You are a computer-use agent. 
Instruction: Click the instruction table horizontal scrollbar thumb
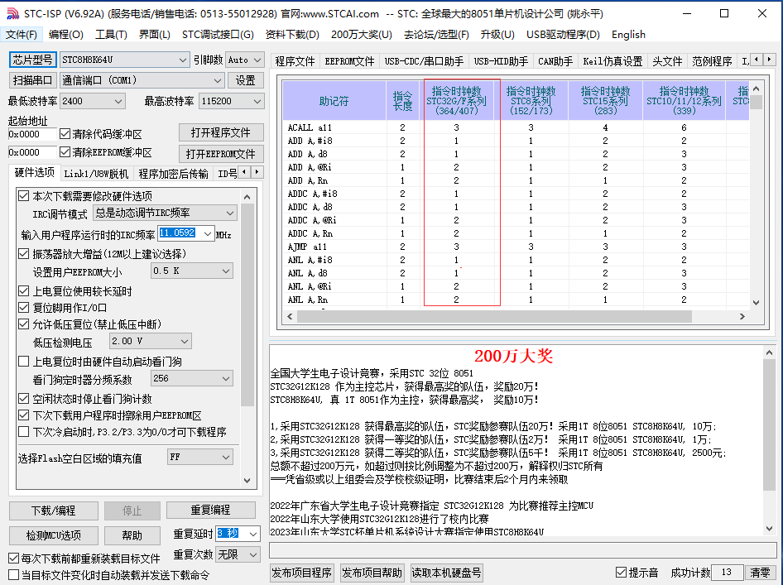[494, 316]
